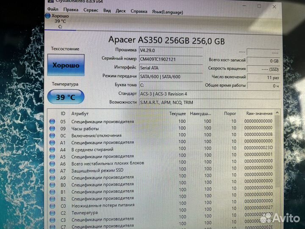Open the Файл menu

53,9
